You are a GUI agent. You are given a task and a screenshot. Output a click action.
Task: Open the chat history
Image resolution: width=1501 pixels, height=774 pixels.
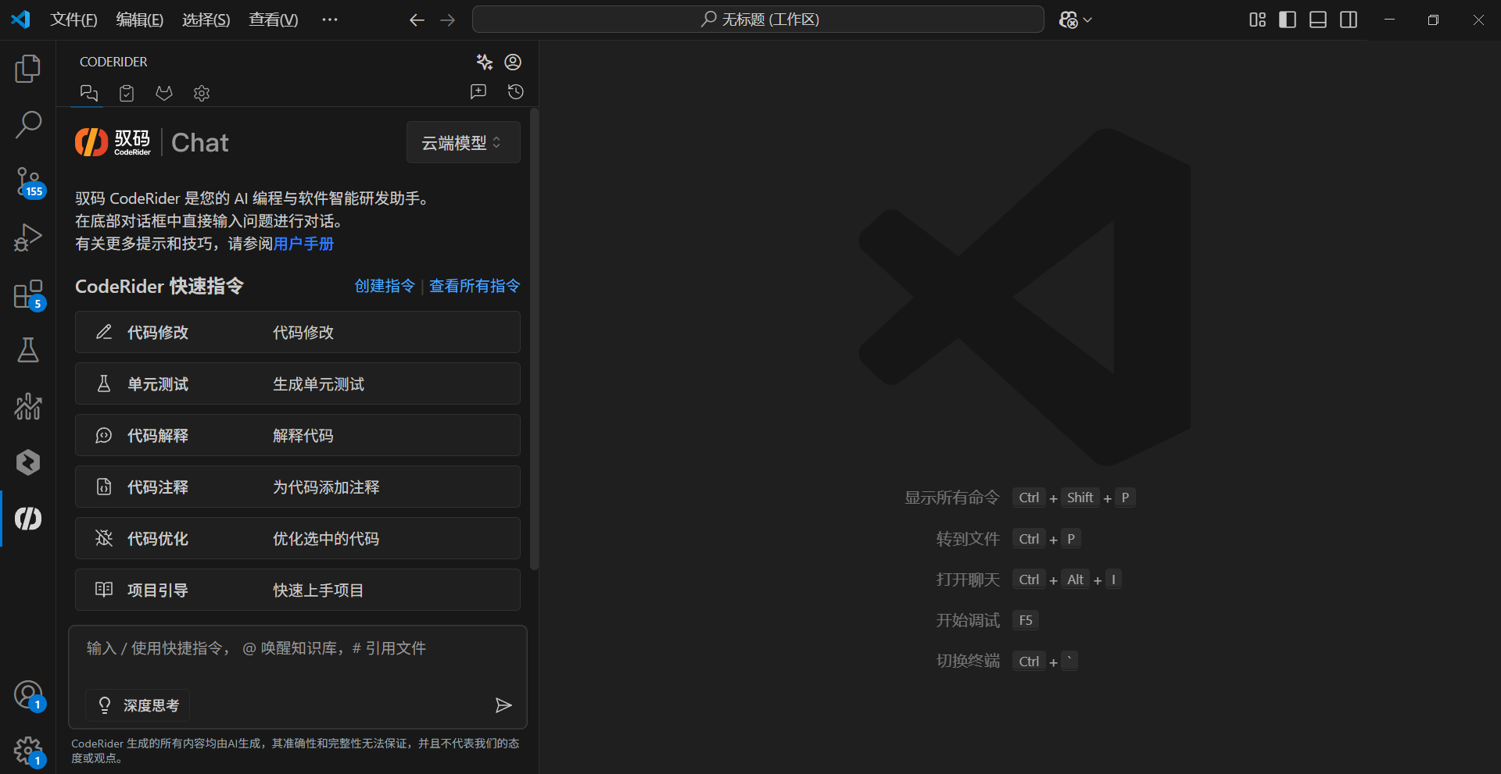pyautogui.click(x=516, y=92)
